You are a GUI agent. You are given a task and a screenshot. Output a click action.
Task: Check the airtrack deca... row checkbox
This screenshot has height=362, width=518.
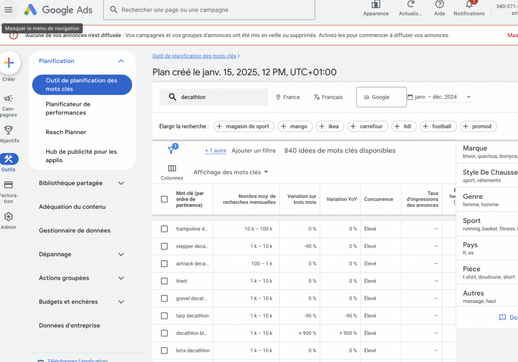[164, 263]
